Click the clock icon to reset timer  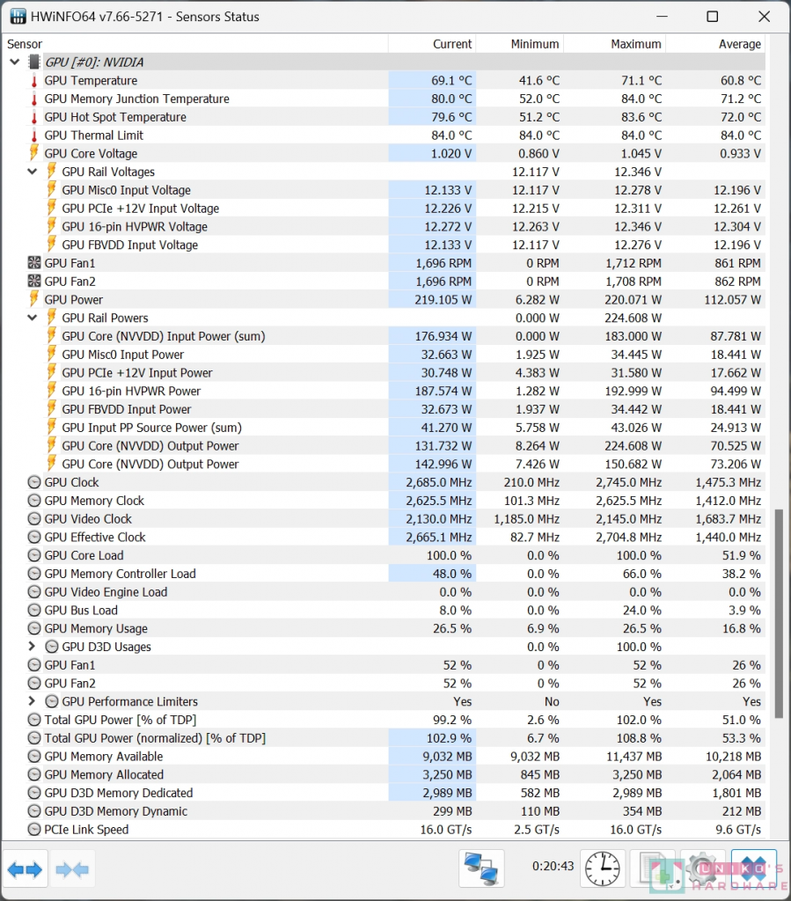click(602, 868)
